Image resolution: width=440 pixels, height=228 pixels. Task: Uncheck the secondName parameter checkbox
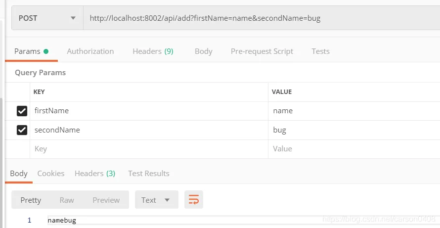coord(22,130)
